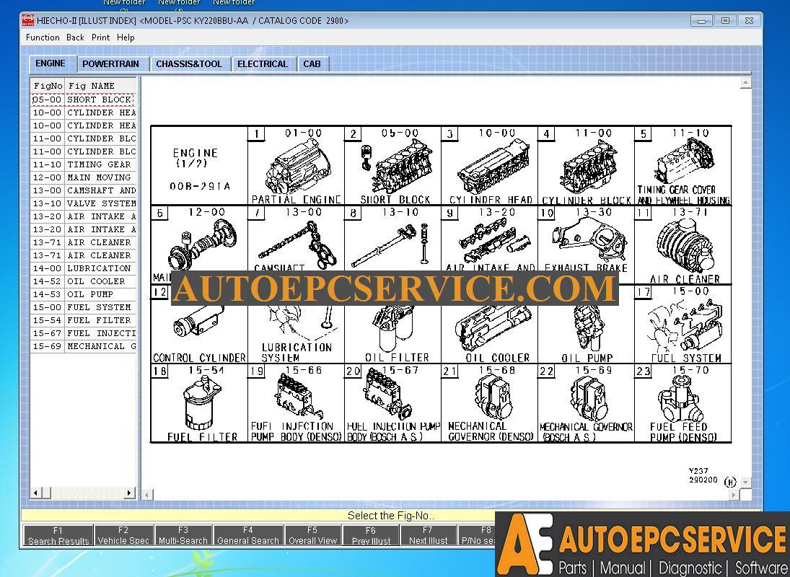Screen dimensions: 790x577
Task: Select row 15-00 FUEL SYSTEM in list
Action: (83, 307)
